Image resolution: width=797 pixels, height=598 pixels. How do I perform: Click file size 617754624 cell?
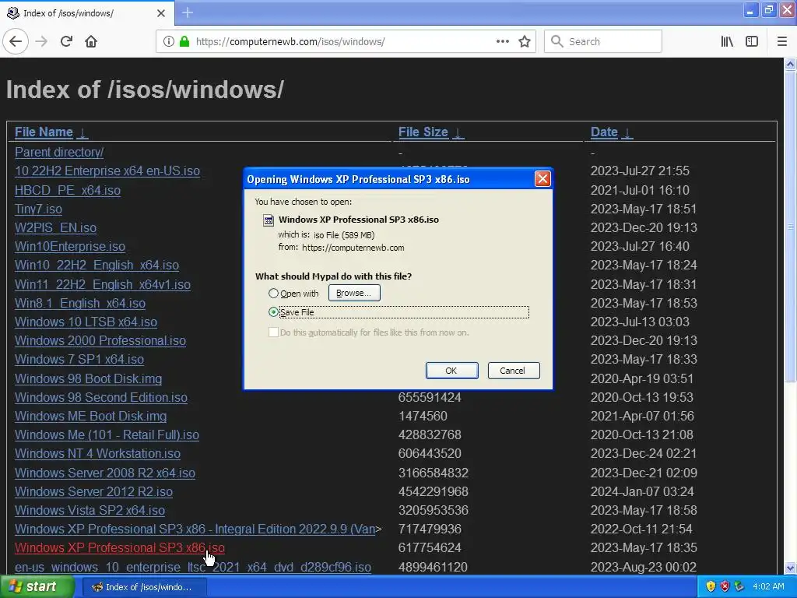(x=430, y=548)
